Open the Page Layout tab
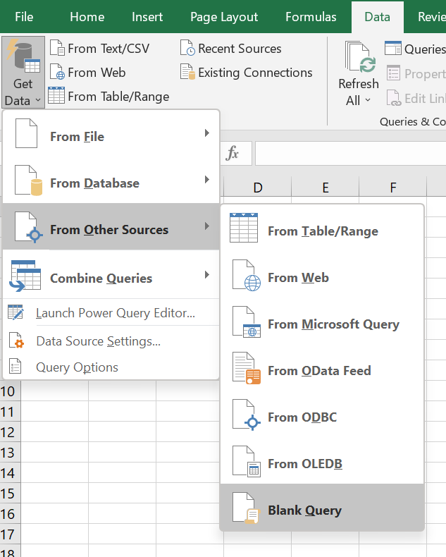Image resolution: width=446 pixels, height=557 pixels. (x=225, y=17)
